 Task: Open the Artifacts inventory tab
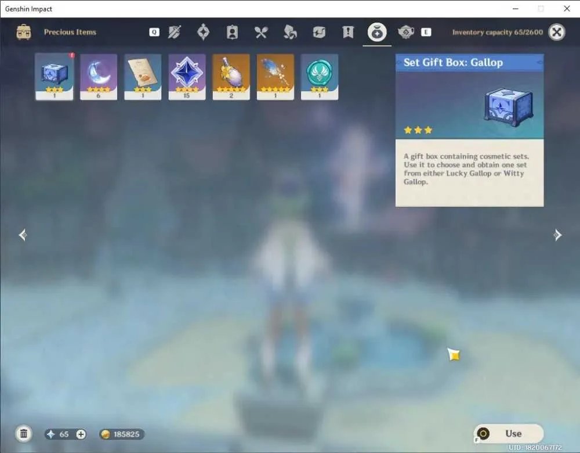coord(203,32)
